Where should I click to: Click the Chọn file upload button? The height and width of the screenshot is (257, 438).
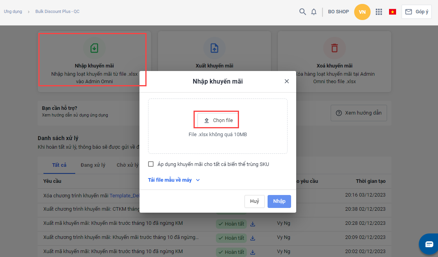[218, 120]
